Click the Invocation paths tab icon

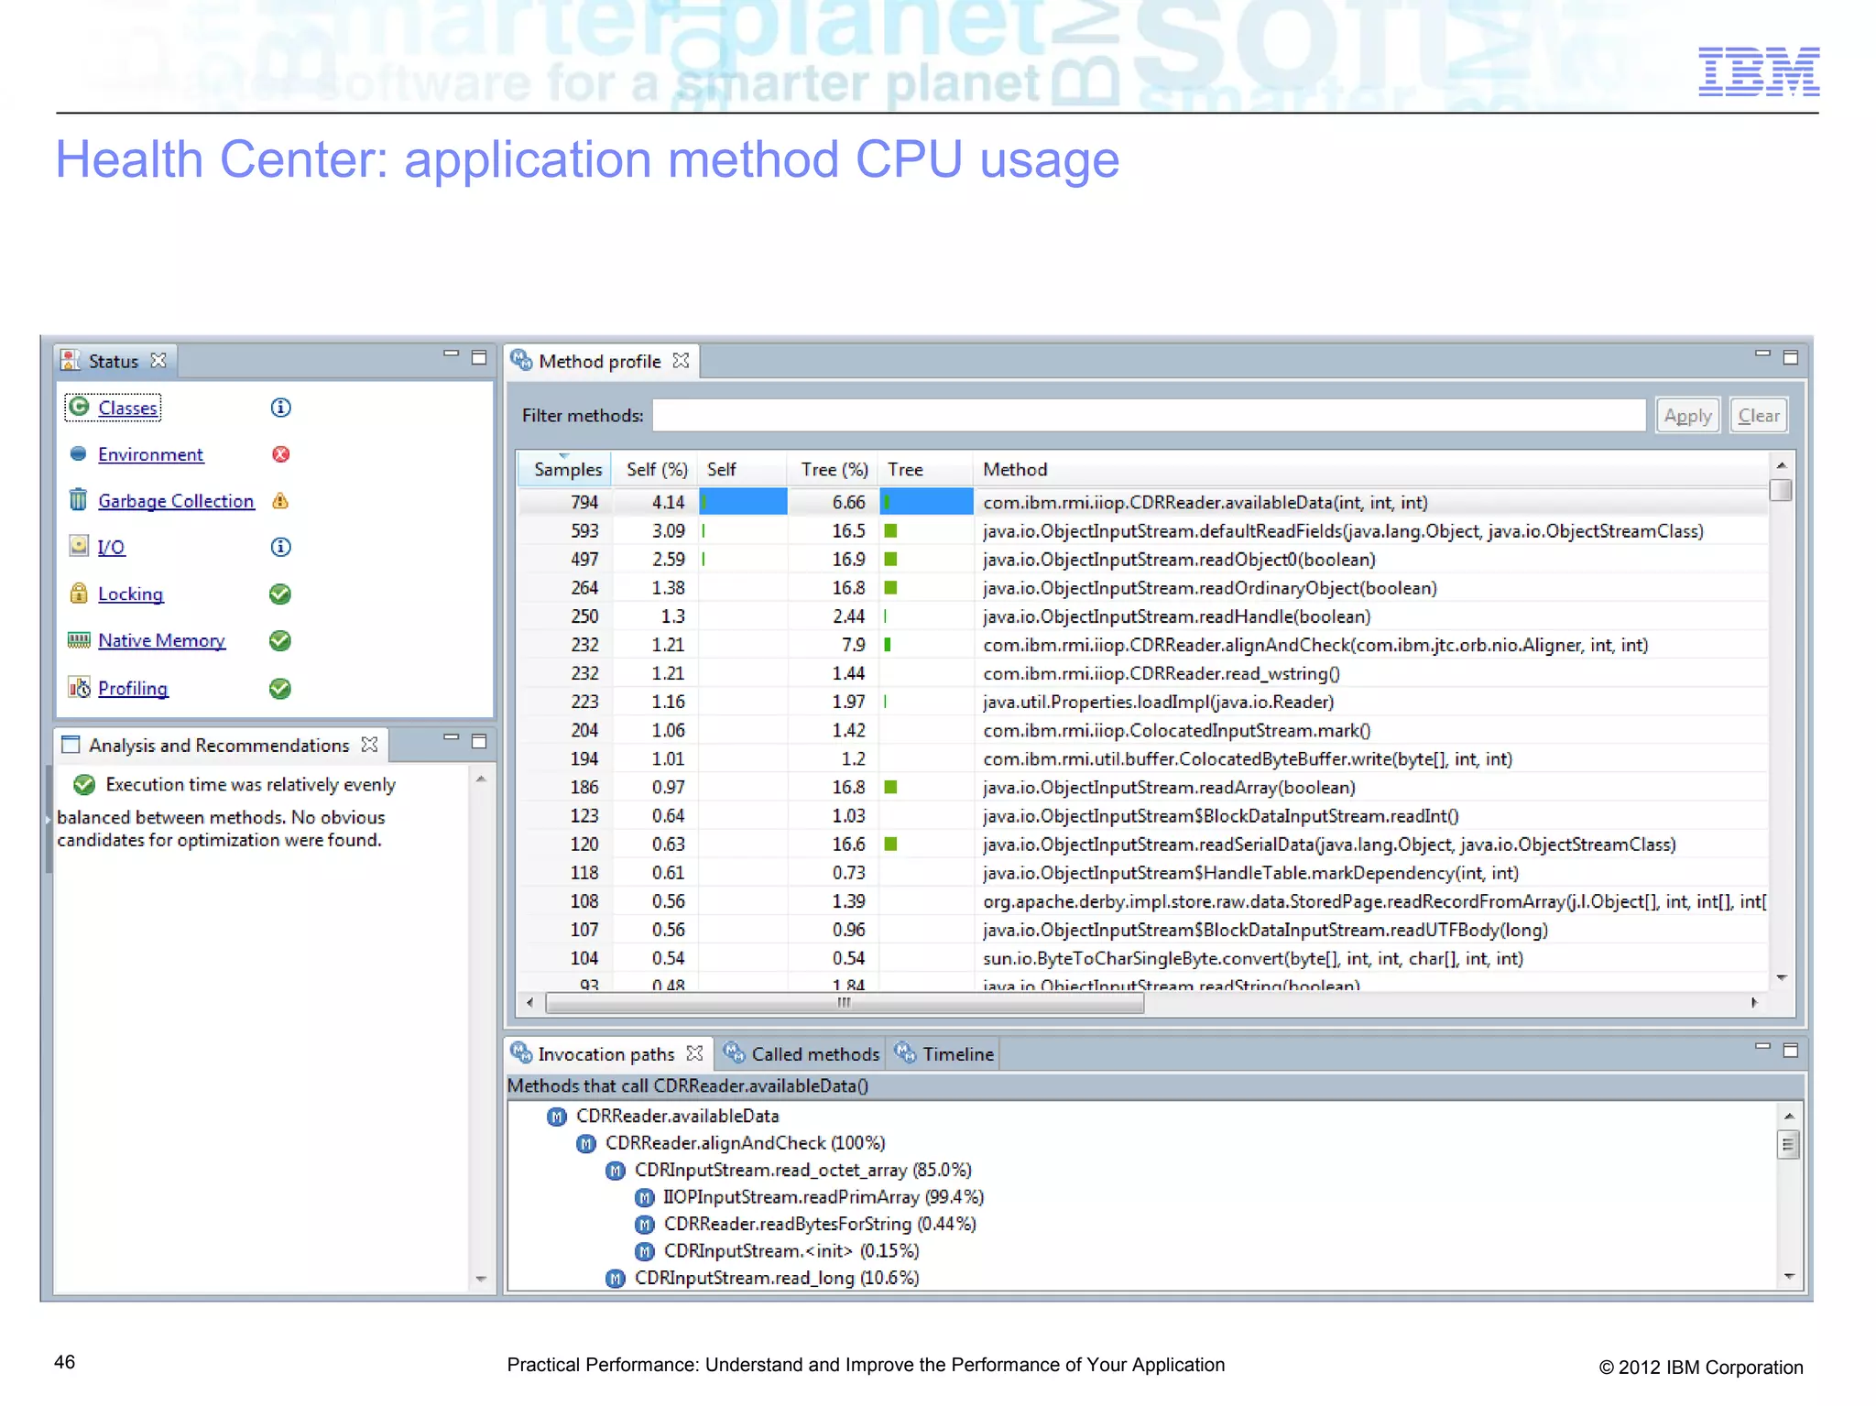tap(521, 1052)
